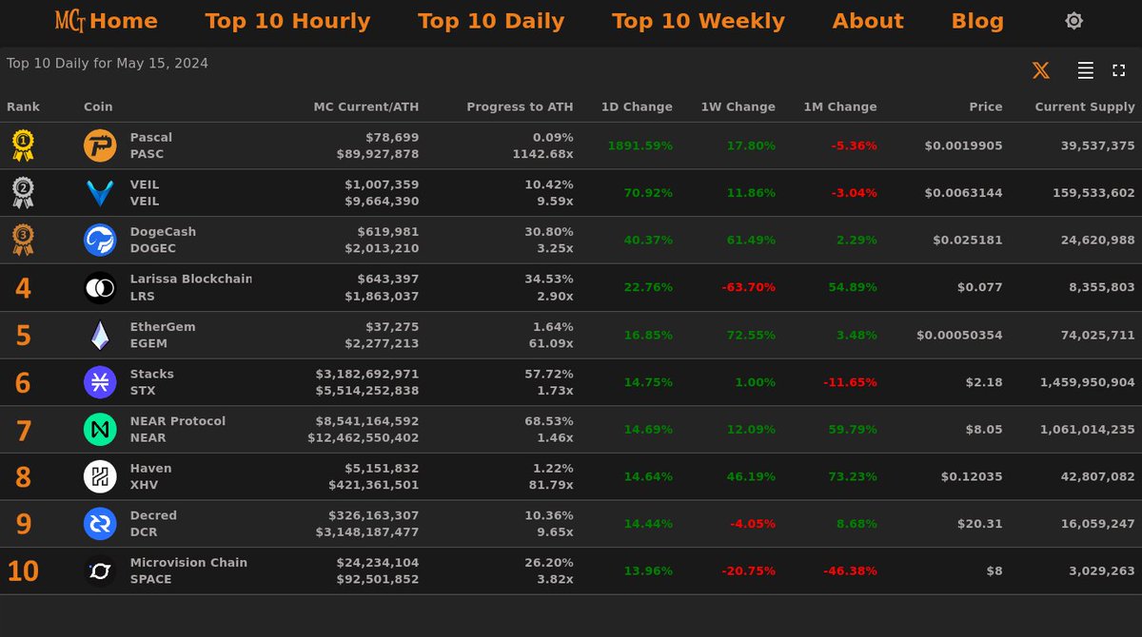Open the settings gear icon
This screenshot has height=637, width=1142.
point(1073,21)
